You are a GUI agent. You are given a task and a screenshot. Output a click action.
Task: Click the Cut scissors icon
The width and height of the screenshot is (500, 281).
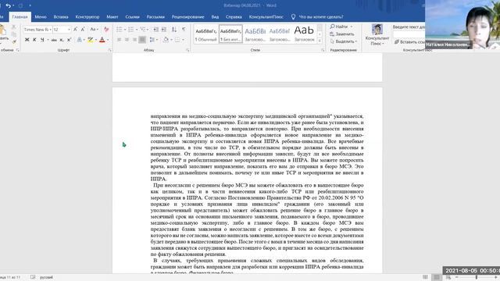(14, 27)
